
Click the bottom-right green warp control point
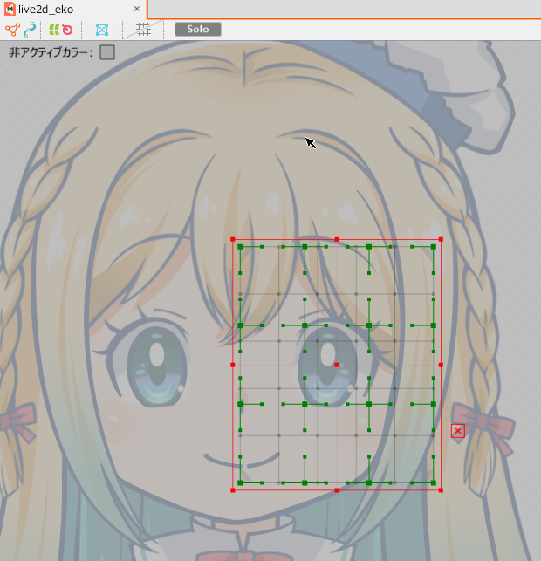(x=434, y=483)
